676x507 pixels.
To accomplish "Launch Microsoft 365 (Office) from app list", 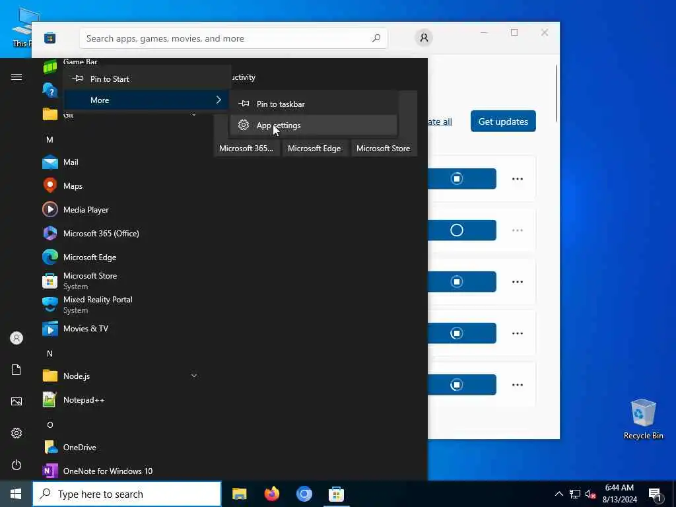I will [x=121, y=233].
